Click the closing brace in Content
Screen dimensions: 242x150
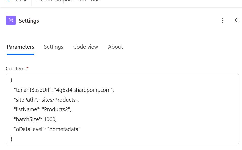(12, 139)
